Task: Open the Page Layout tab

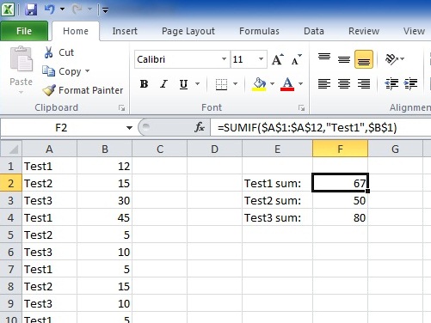Action: tap(188, 31)
